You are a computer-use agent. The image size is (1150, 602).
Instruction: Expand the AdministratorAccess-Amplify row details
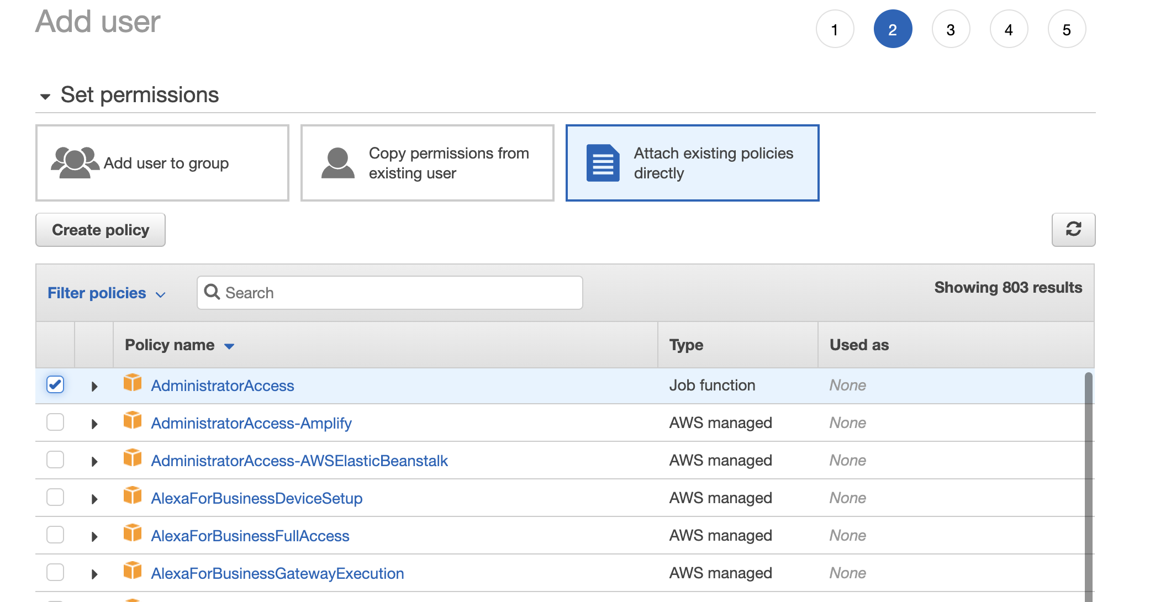point(94,424)
